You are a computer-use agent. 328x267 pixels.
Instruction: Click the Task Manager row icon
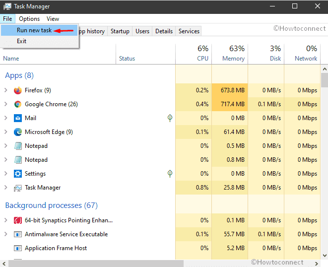tap(18, 188)
